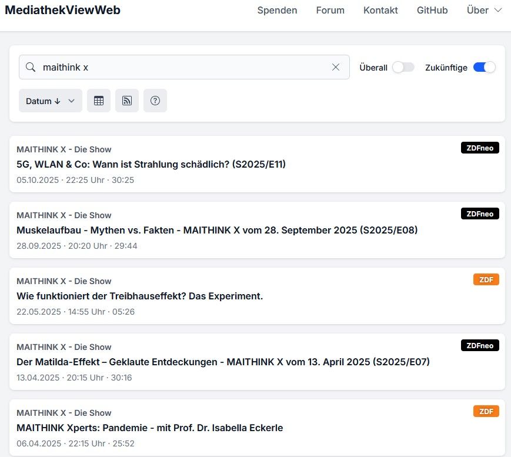The height and width of the screenshot is (457, 511).
Task: Open the Kontakt page
Action: coord(380,10)
